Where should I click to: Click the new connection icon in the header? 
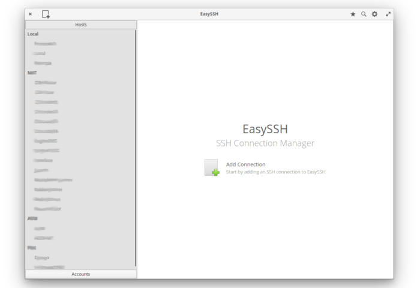(x=46, y=14)
